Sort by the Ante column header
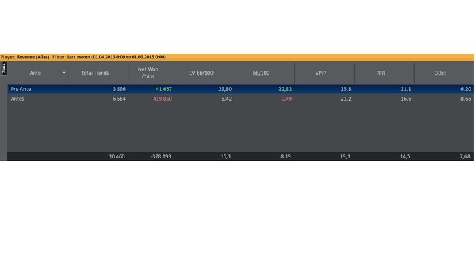 35,73
